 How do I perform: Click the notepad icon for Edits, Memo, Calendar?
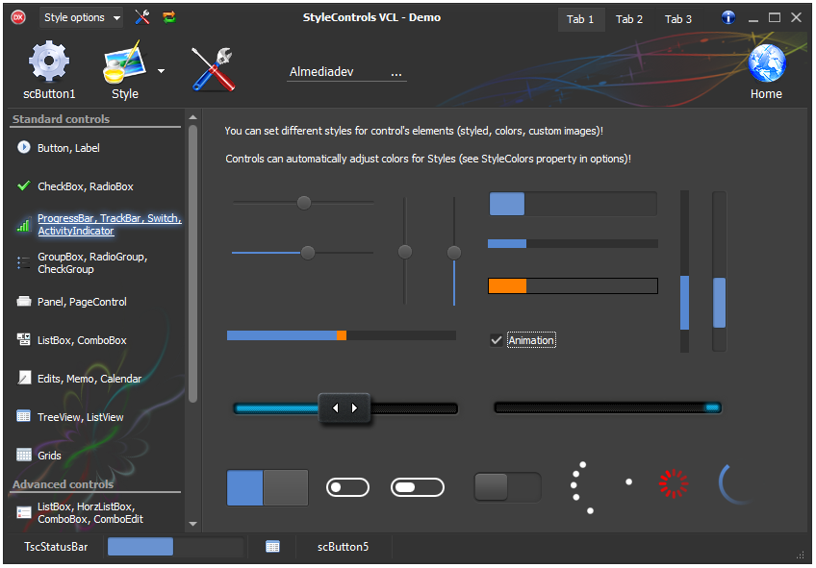pyautogui.click(x=23, y=378)
